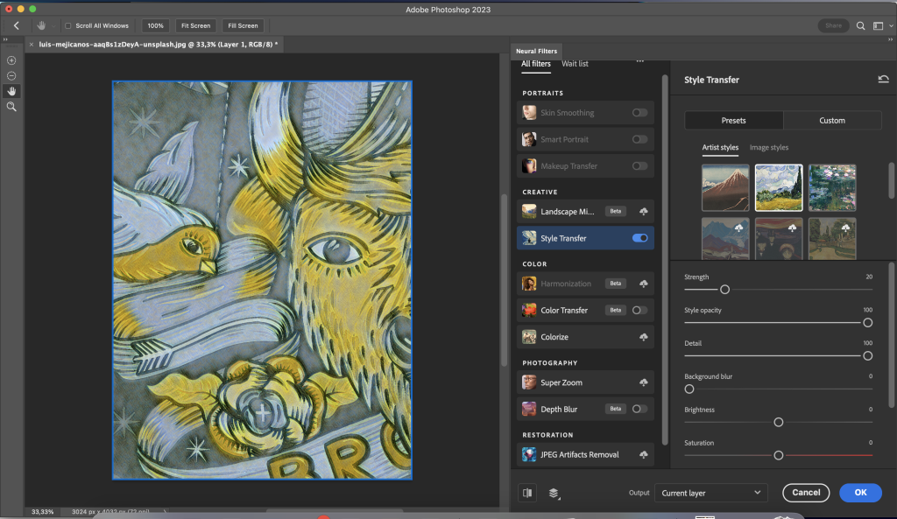Download the Super Zoom filter
Screen dimensions: 897x519
tap(644, 383)
